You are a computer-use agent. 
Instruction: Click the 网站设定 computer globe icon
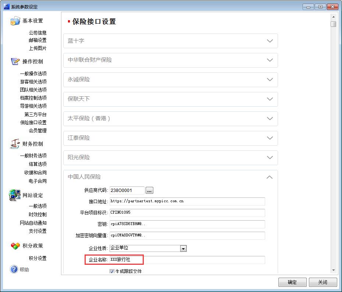coord(15,195)
